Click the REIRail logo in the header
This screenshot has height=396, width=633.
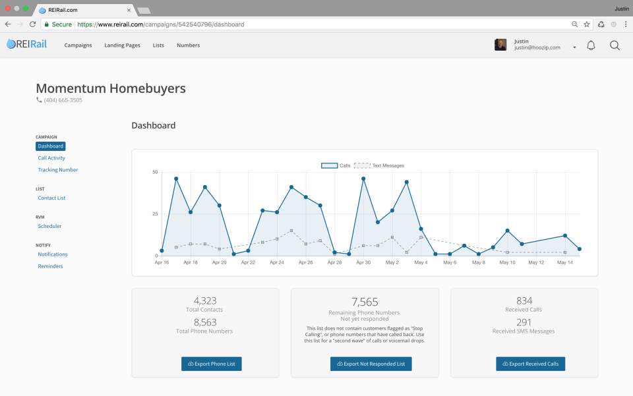tap(26, 45)
